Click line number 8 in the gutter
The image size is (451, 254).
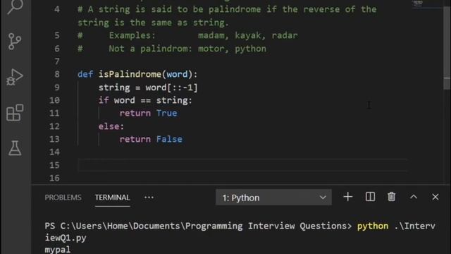[x=57, y=74]
